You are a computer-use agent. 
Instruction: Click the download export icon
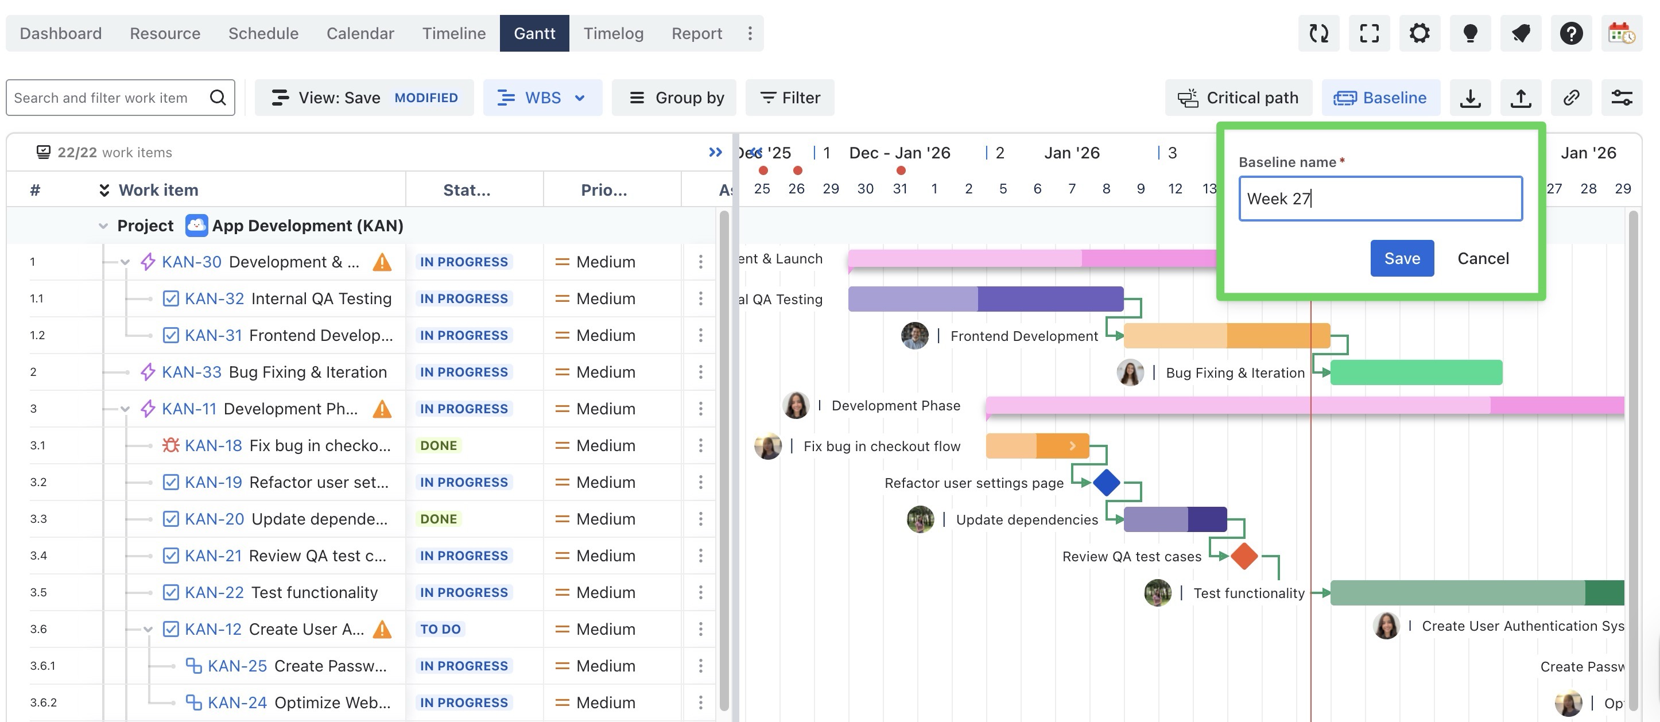[1470, 98]
